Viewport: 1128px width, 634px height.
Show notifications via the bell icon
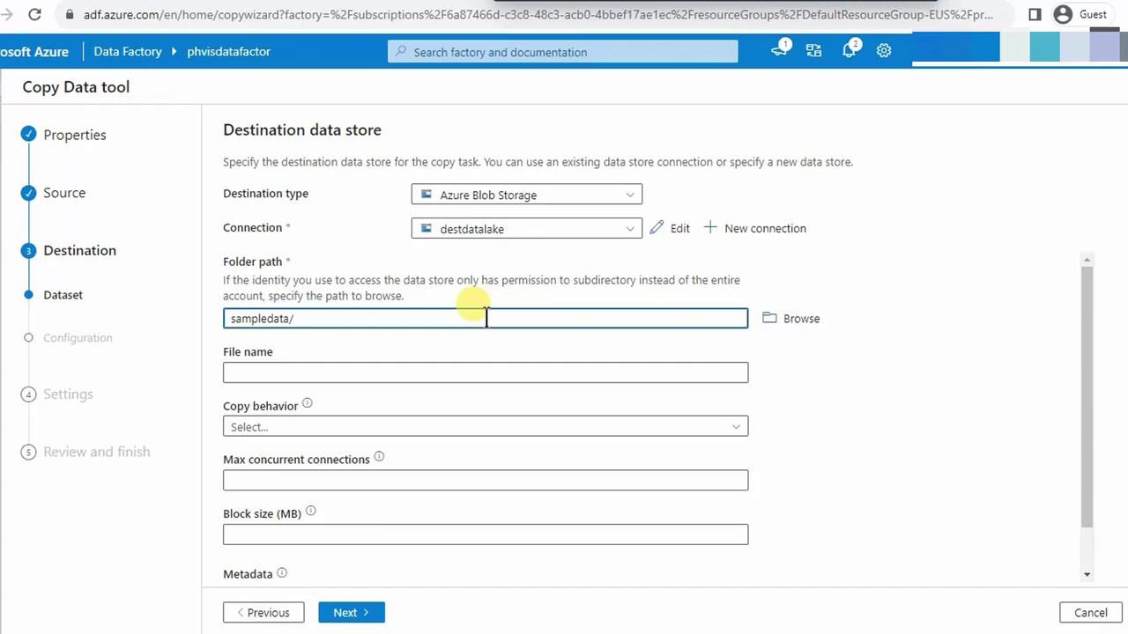click(x=850, y=51)
